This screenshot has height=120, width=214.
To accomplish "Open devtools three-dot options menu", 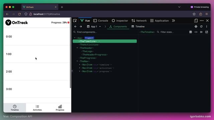I will pos(202,21).
